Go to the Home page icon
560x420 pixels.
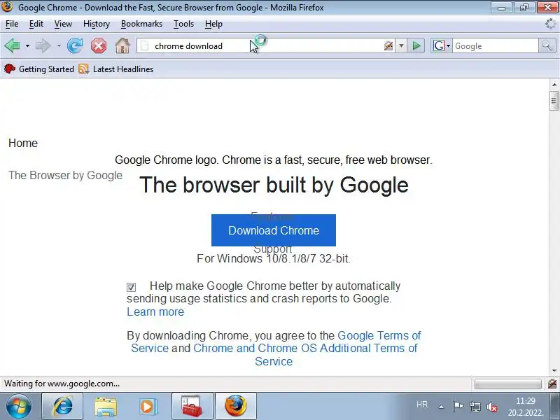[x=122, y=45]
